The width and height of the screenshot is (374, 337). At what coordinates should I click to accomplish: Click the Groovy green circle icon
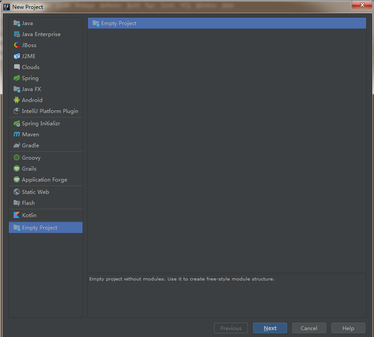[x=17, y=158]
